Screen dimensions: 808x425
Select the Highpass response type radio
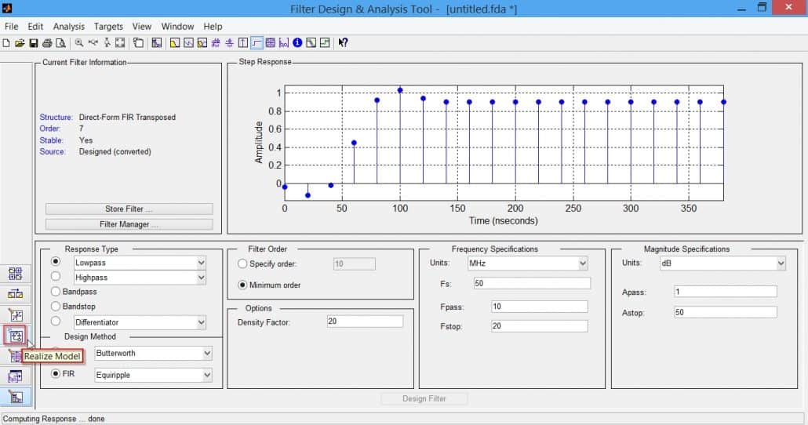click(56, 277)
